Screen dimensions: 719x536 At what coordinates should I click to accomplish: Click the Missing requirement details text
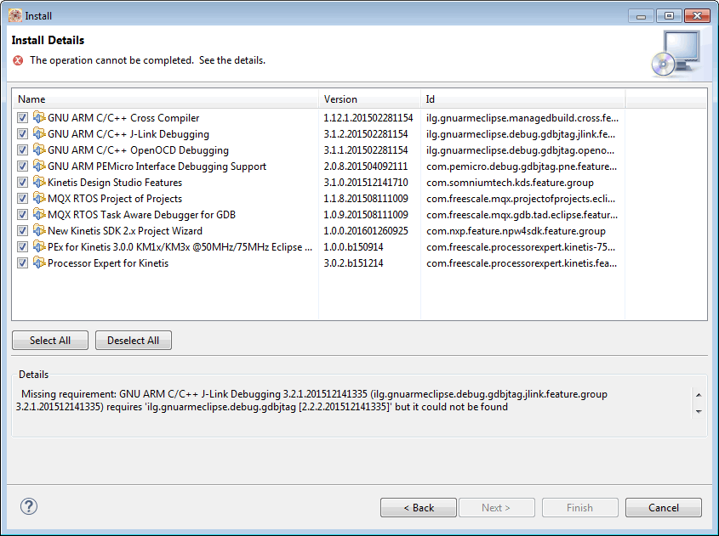click(x=311, y=400)
